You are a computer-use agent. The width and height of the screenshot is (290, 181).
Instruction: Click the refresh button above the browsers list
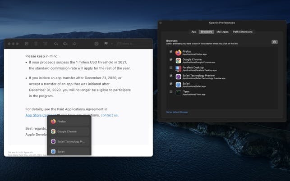coord(275,42)
